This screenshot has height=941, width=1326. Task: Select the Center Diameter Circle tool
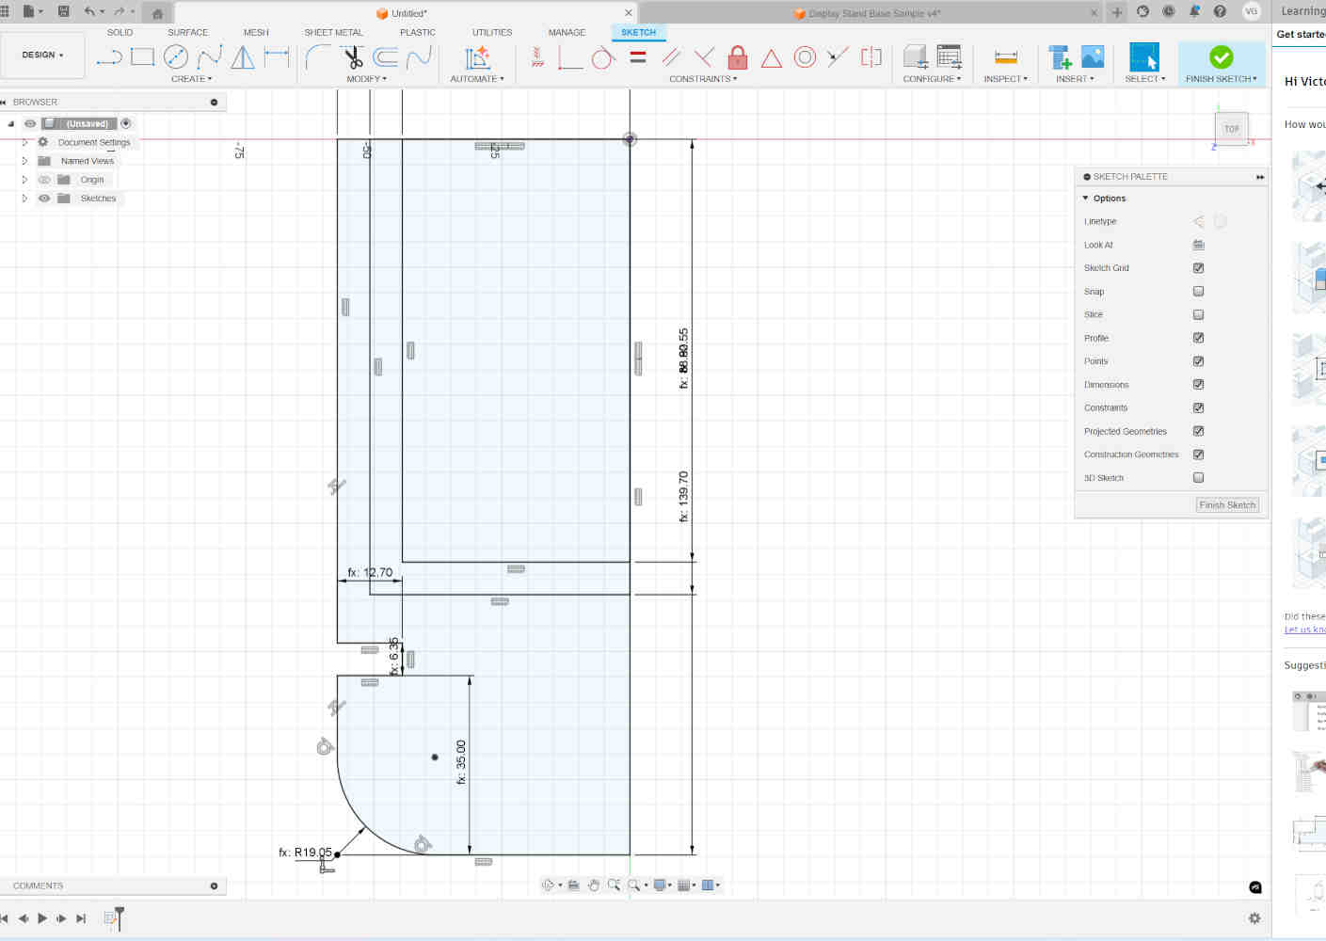click(x=176, y=57)
